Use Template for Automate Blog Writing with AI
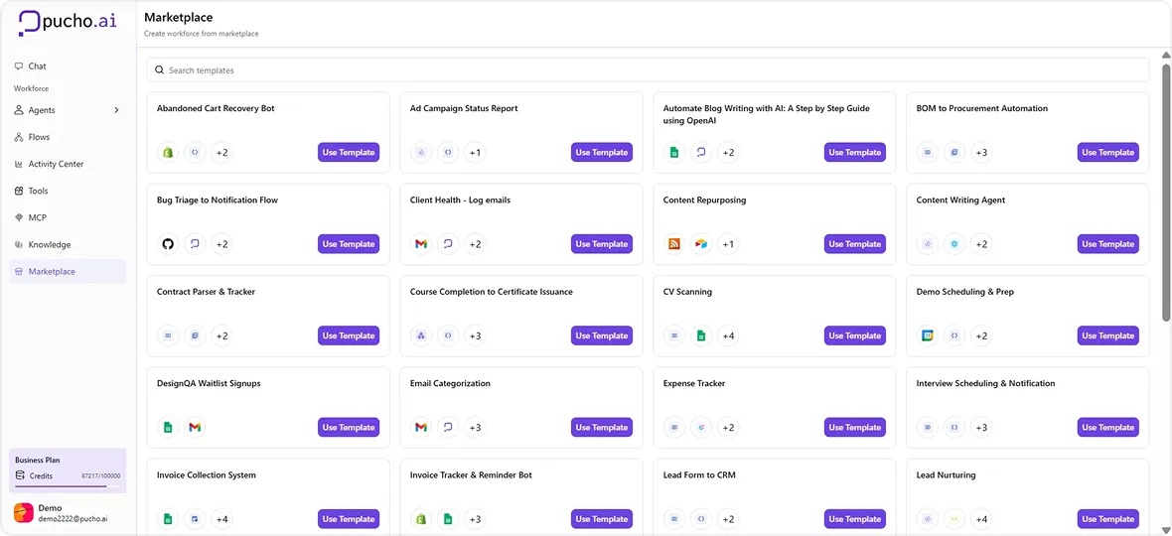This screenshot has height=536, width=1172. coord(855,152)
